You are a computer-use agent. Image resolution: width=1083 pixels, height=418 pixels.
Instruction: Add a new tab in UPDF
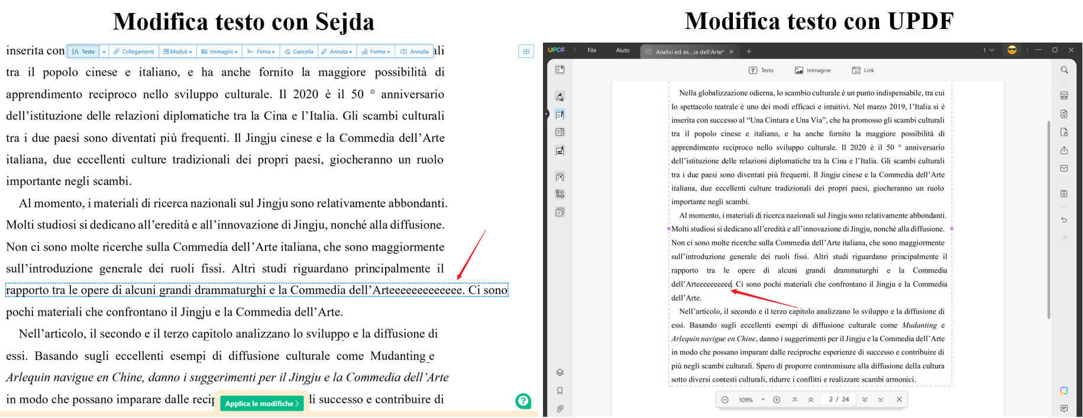[749, 51]
